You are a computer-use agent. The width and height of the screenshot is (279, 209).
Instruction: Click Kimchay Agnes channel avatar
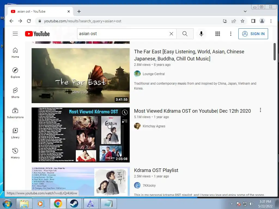[x=137, y=126]
